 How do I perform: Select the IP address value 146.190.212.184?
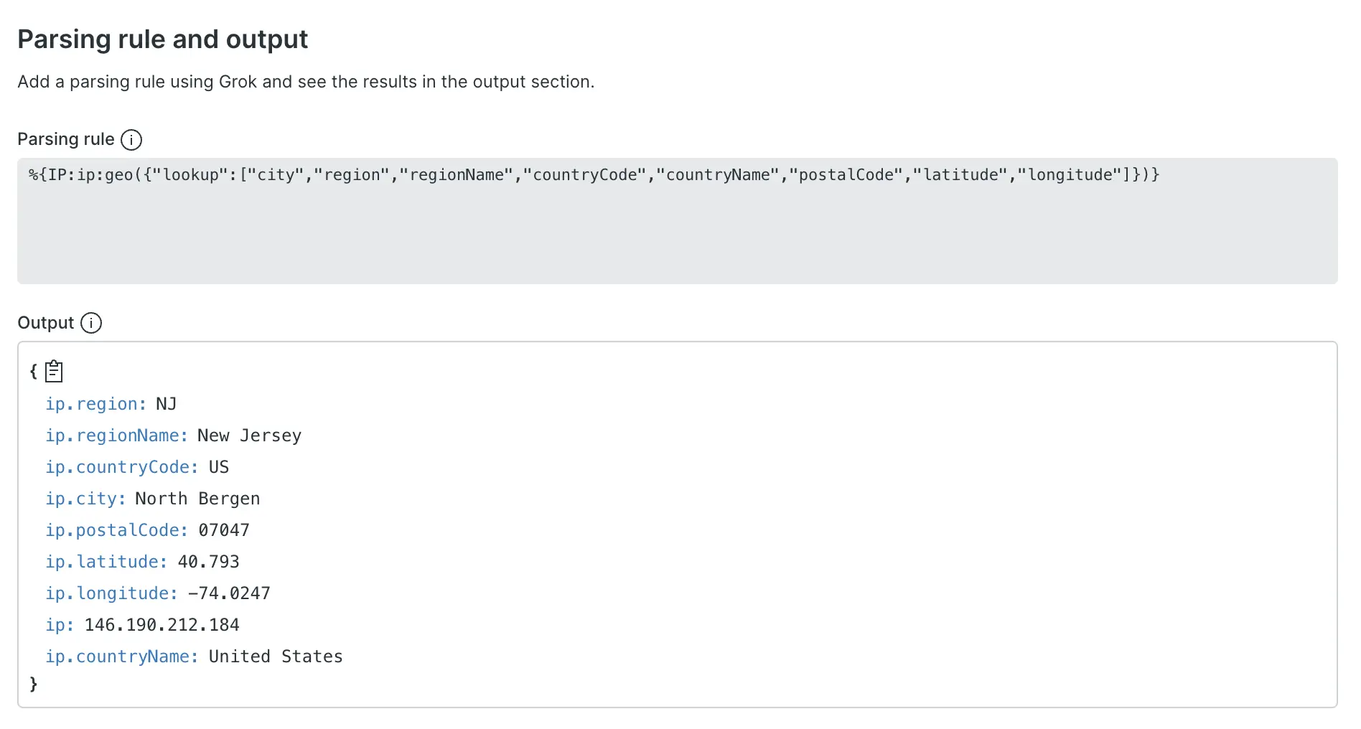click(x=162, y=625)
